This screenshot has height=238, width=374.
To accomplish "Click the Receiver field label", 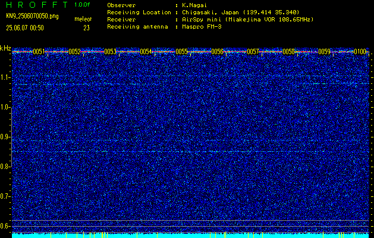I will [121, 20].
